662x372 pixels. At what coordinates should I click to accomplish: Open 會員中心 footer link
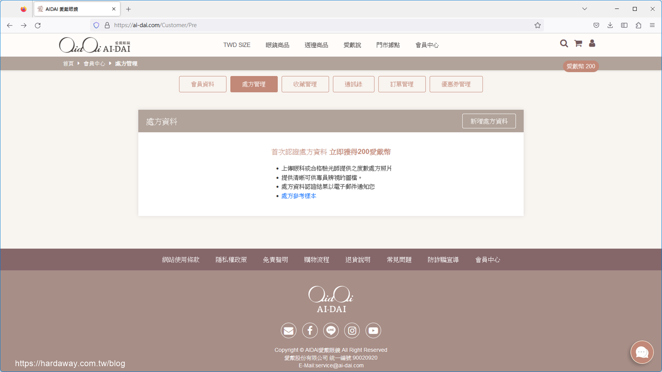coord(488,260)
